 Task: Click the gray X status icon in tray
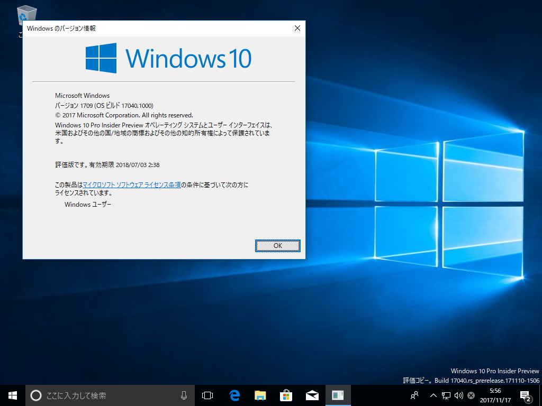click(471, 395)
